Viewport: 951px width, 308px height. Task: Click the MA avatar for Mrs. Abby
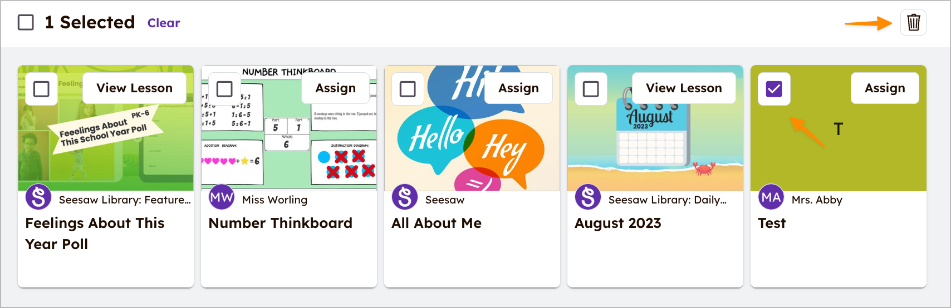pos(771,197)
